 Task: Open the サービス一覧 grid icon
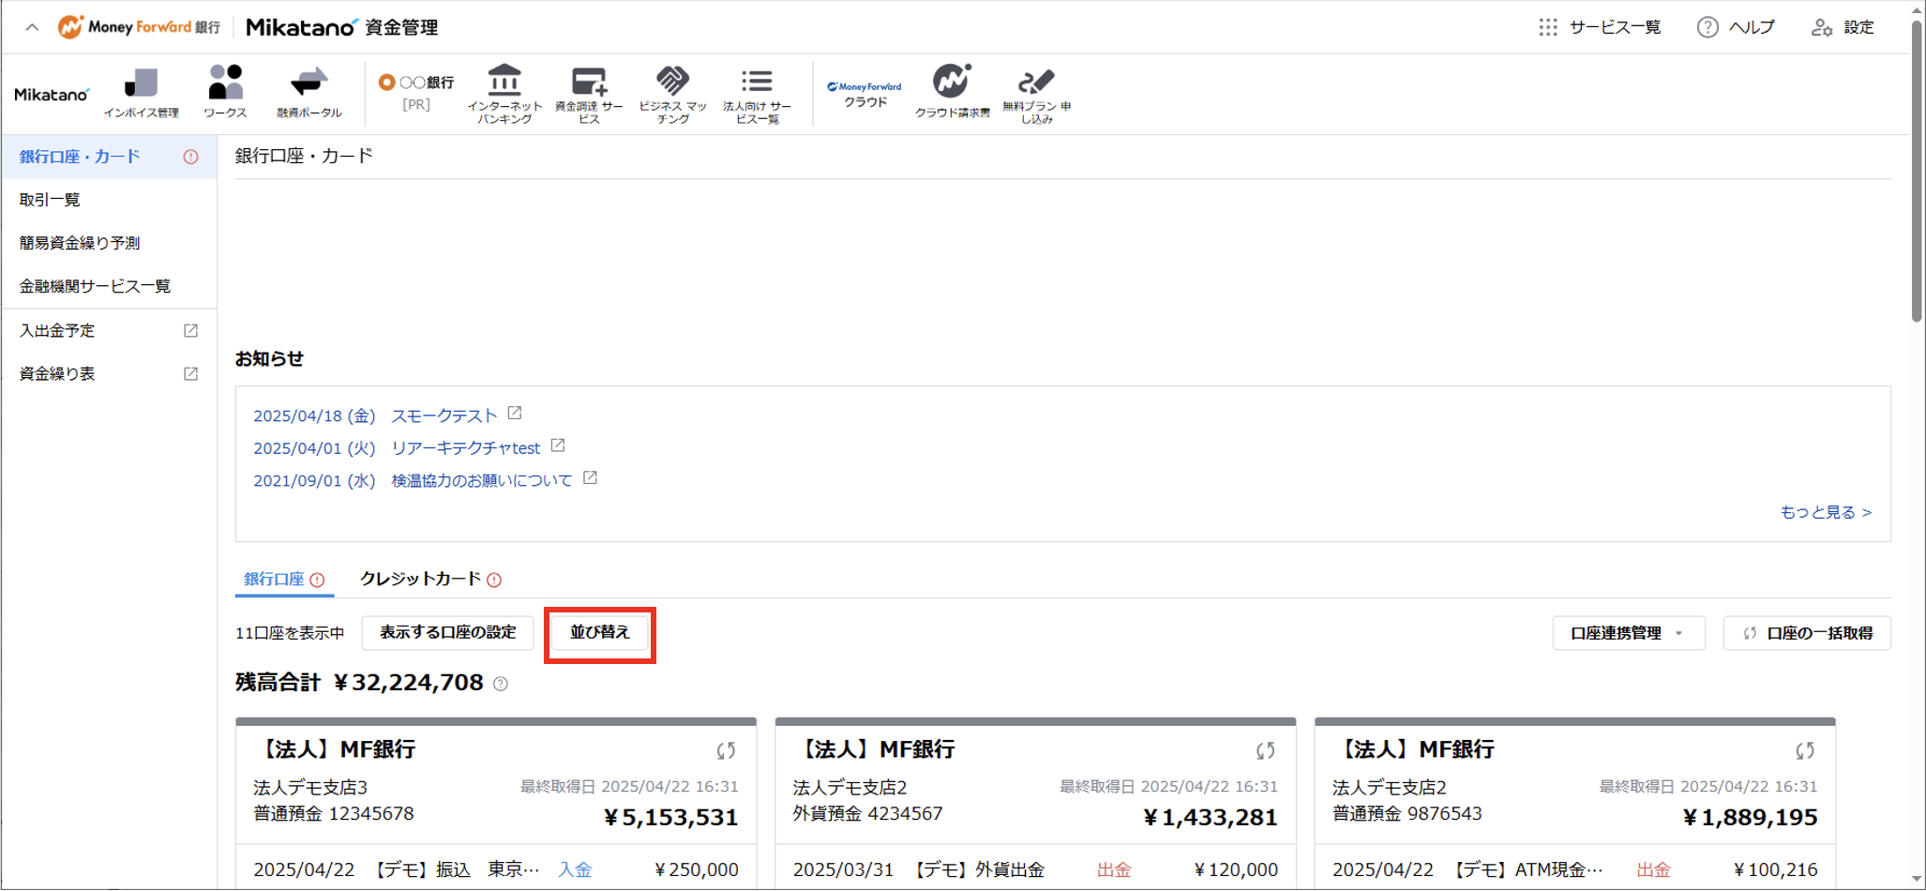[x=1547, y=26]
